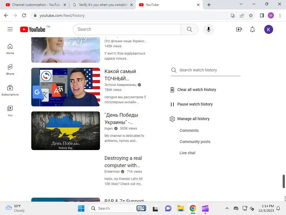Reload the current page
This screenshot has width=286, height=215.
point(24,16)
